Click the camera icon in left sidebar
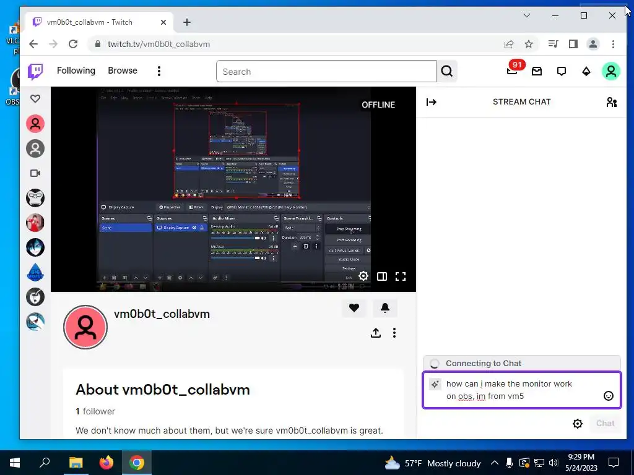Screen dimensions: 634x475 tap(35, 173)
